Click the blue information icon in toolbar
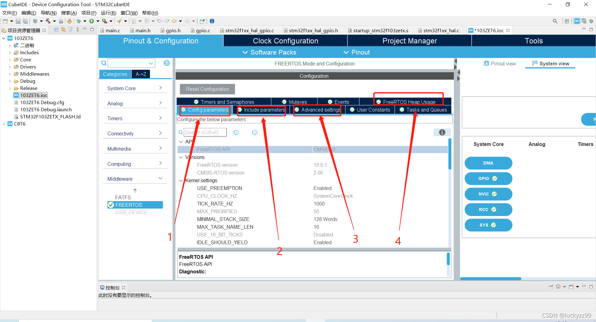 212,21
